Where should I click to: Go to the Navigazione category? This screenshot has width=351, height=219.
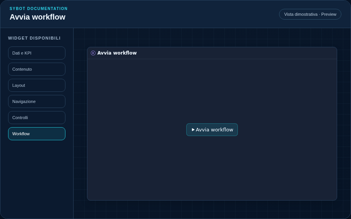click(37, 101)
